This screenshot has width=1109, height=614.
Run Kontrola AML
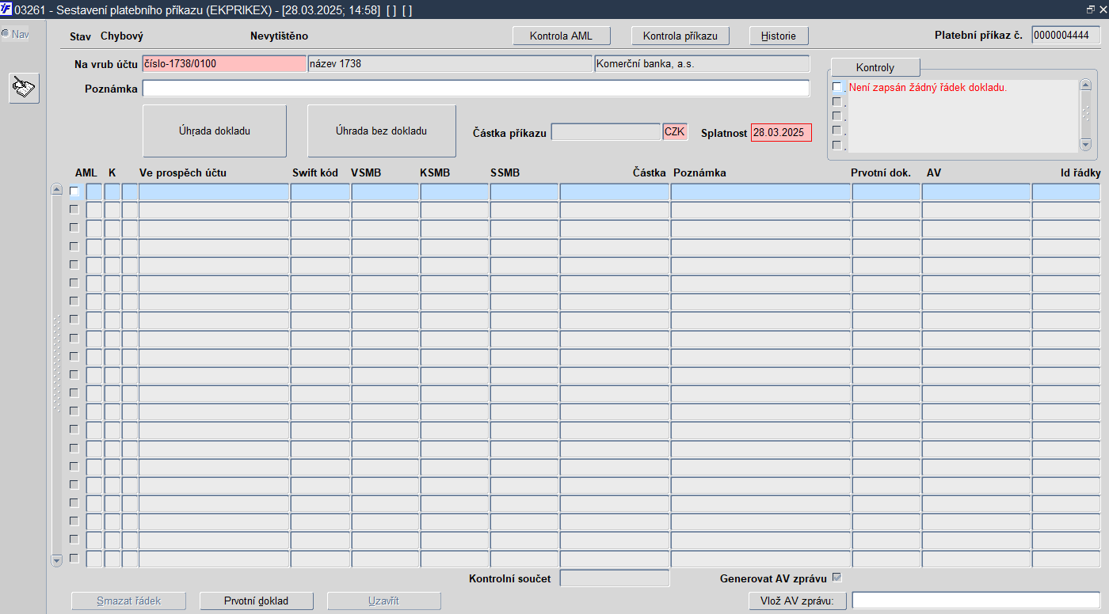coord(563,36)
